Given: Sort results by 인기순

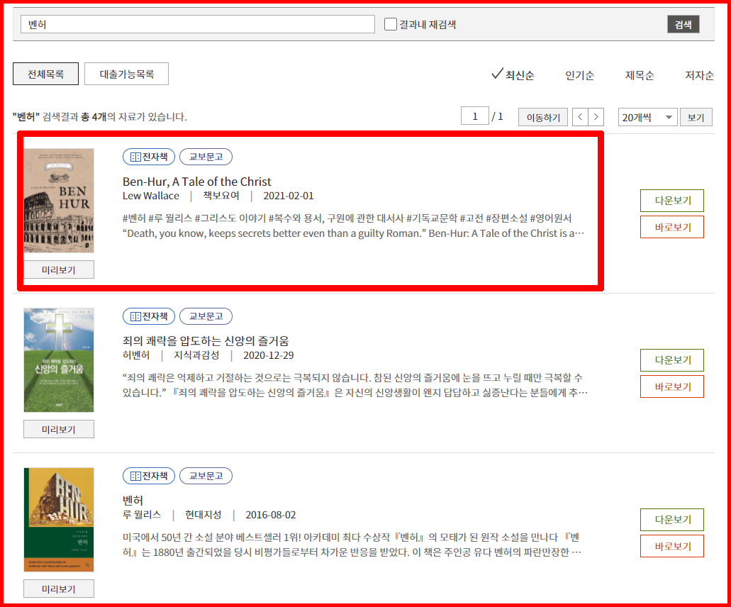Looking at the screenshot, I should pyautogui.click(x=579, y=75).
